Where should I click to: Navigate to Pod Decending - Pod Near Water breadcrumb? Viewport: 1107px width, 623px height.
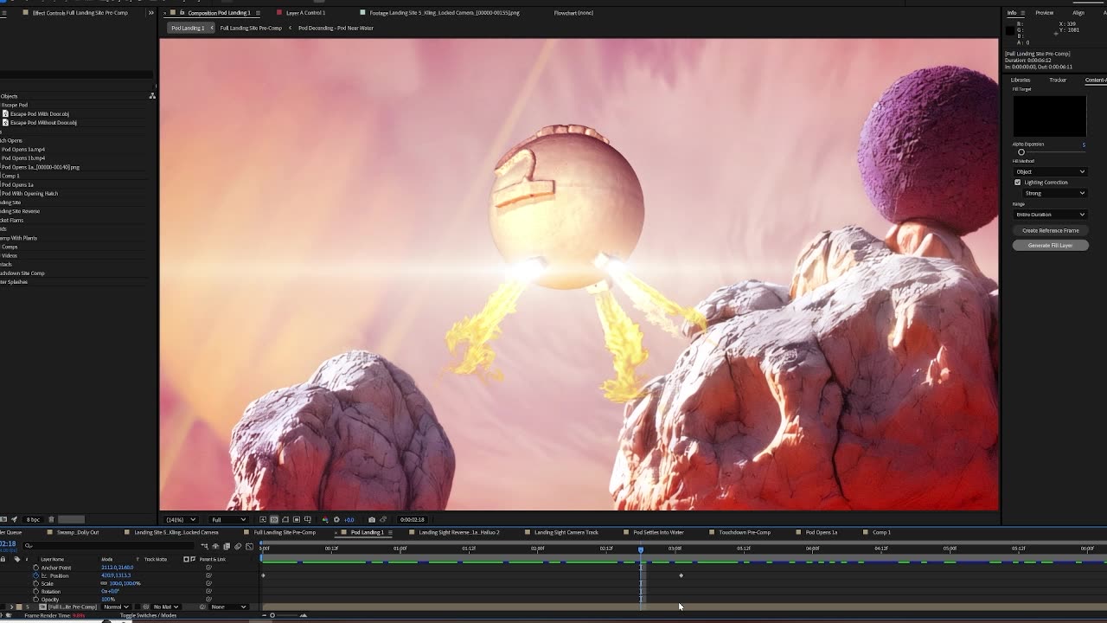tap(336, 28)
